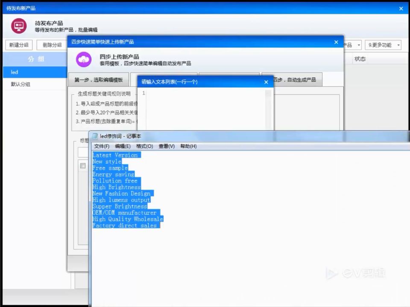Click the line number 1 in text list
The image size is (410, 307).
pyautogui.click(x=143, y=93)
